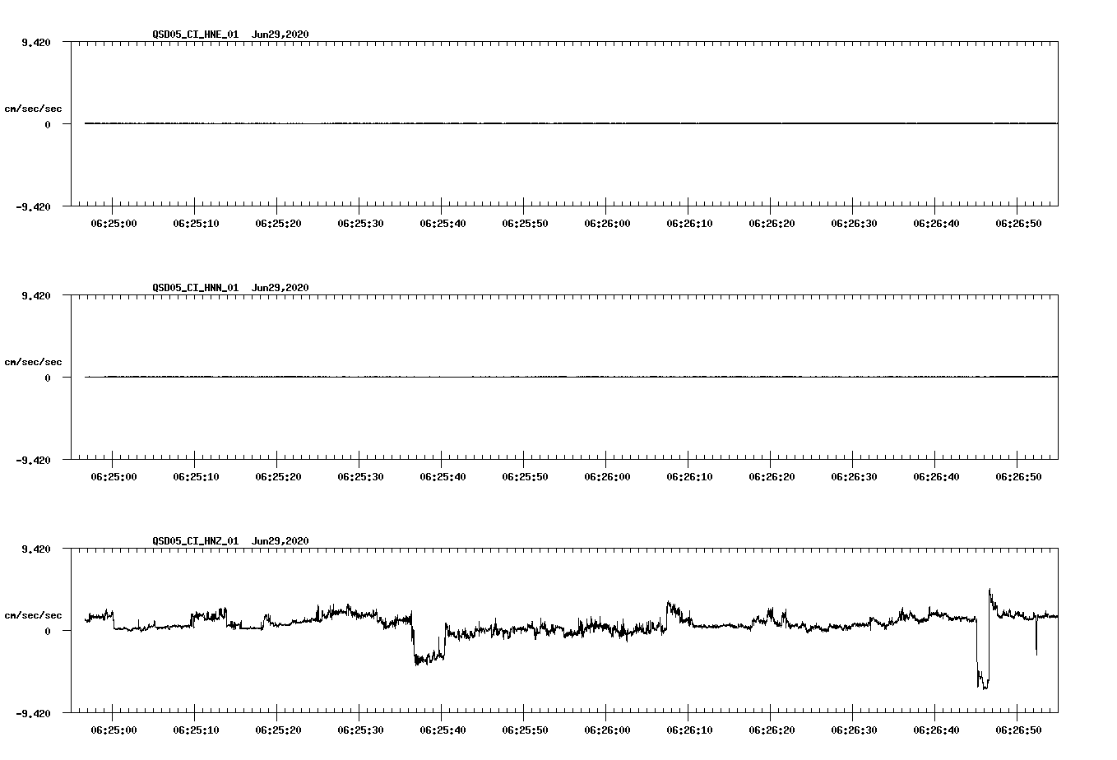Pick 06:26:10 on the HNZ time axis

pos(689,730)
